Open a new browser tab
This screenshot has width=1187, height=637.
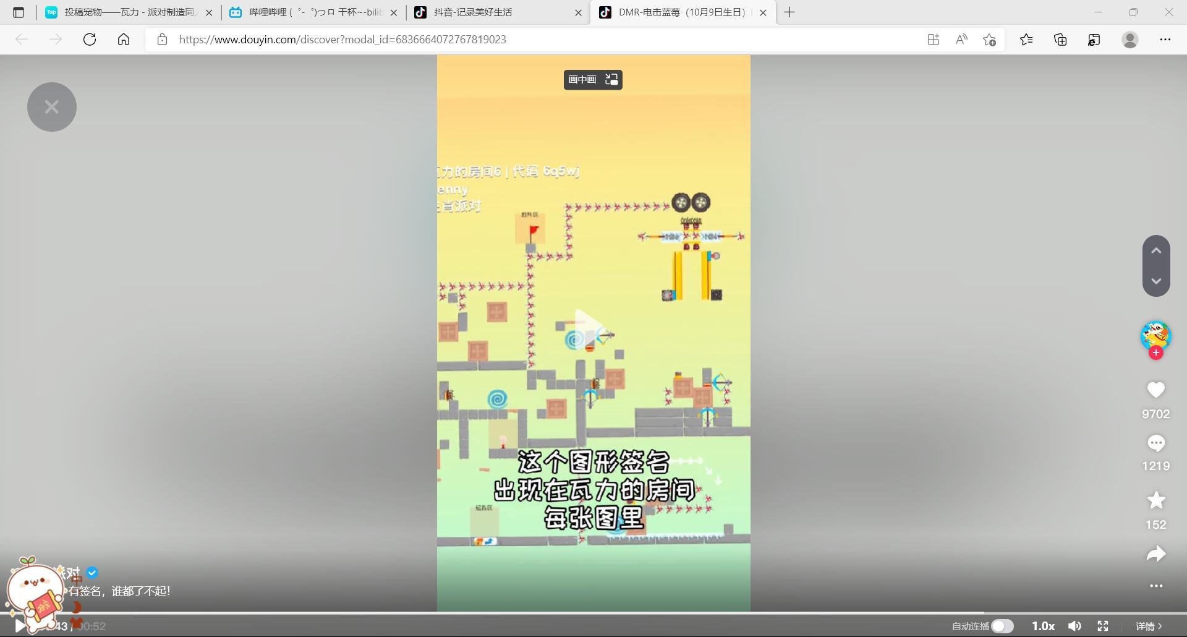(x=789, y=12)
